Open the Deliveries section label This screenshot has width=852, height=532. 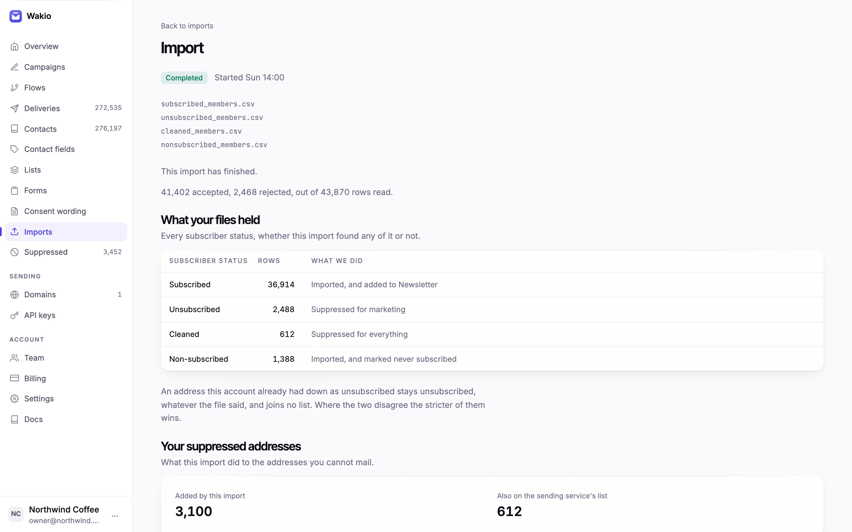click(x=42, y=108)
